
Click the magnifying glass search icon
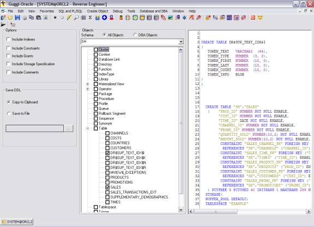coord(76,18)
